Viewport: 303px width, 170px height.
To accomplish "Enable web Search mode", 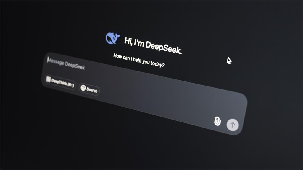I will coord(89,89).
